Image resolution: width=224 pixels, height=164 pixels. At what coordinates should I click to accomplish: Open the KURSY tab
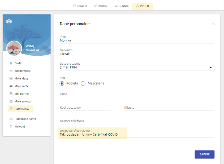[x=101, y=6]
